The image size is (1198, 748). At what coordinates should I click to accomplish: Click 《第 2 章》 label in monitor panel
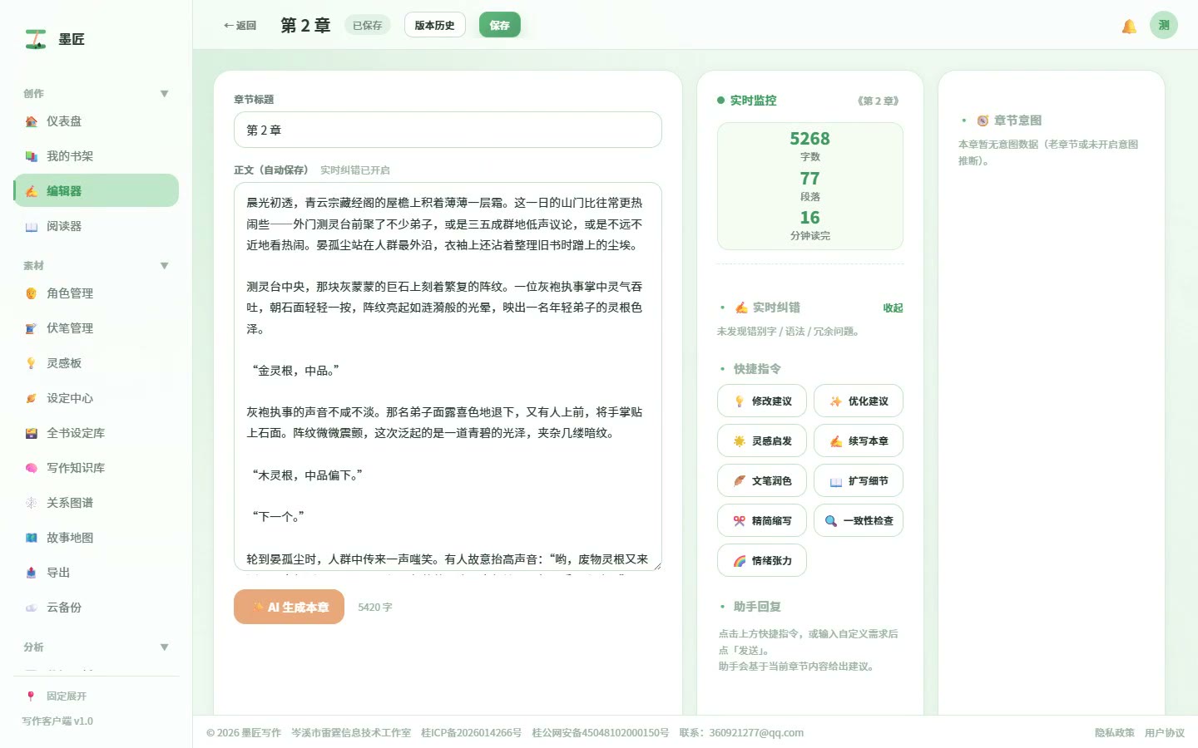tap(878, 101)
